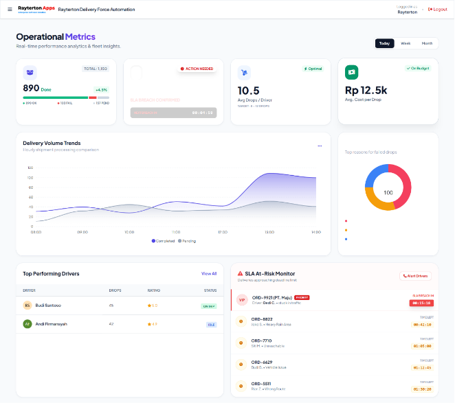Open the View All drivers link
Screen dimensions: 455x403
point(209,273)
